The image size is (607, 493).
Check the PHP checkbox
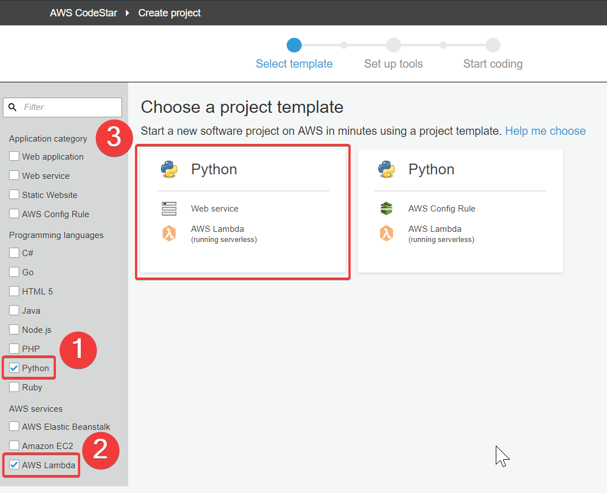pos(14,349)
